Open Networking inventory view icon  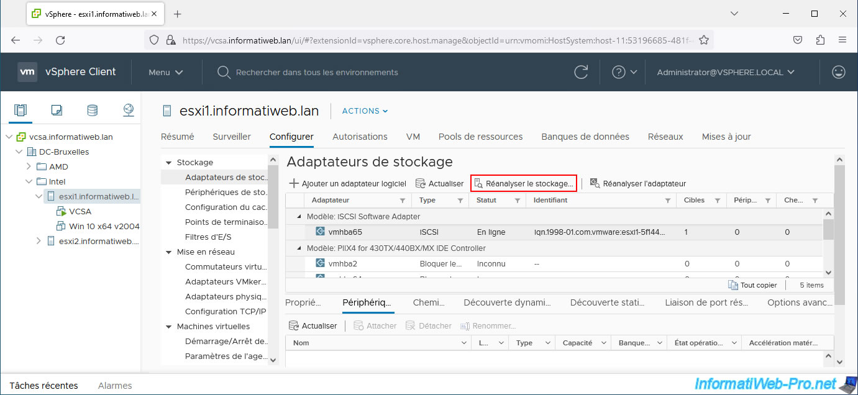point(128,111)
